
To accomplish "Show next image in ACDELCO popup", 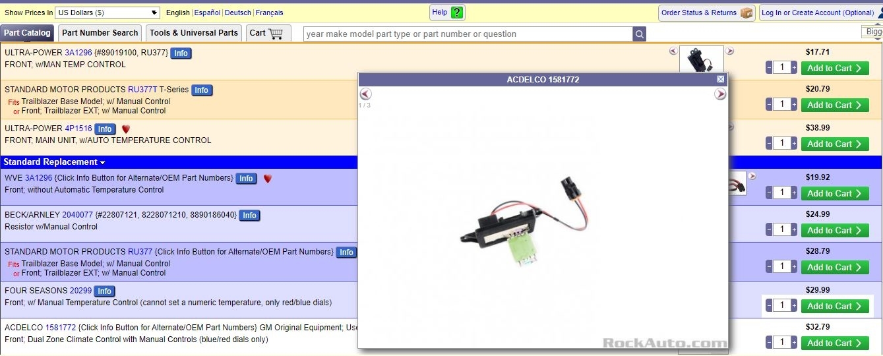I will (x=720, y=94).
